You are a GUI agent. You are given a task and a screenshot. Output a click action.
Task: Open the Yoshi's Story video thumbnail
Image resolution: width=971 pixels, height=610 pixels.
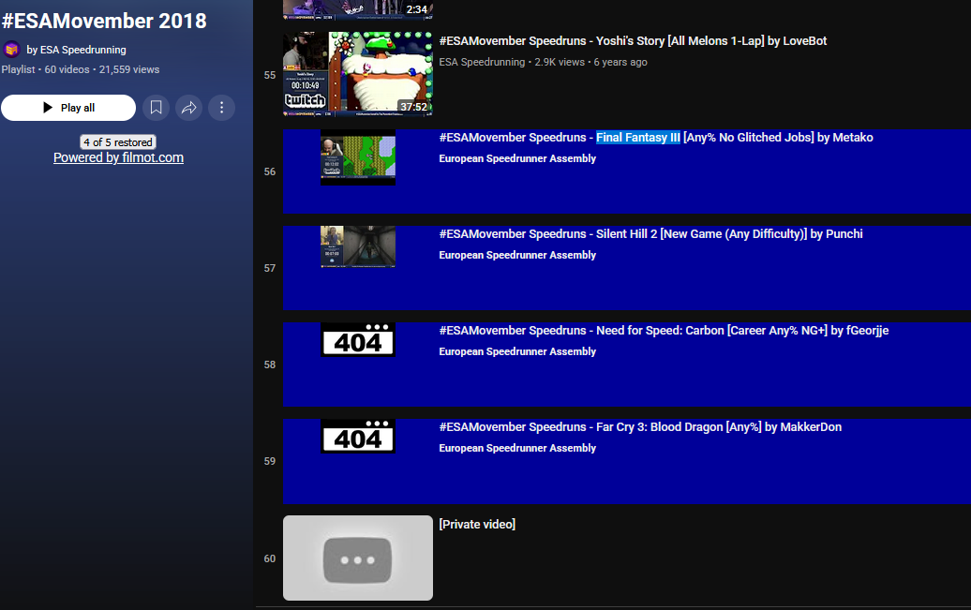point(358,74)
